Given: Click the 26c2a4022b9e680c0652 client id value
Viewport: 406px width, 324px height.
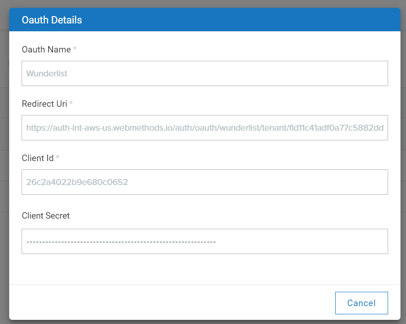Looking at the screenshot, I should pos(77,182).
